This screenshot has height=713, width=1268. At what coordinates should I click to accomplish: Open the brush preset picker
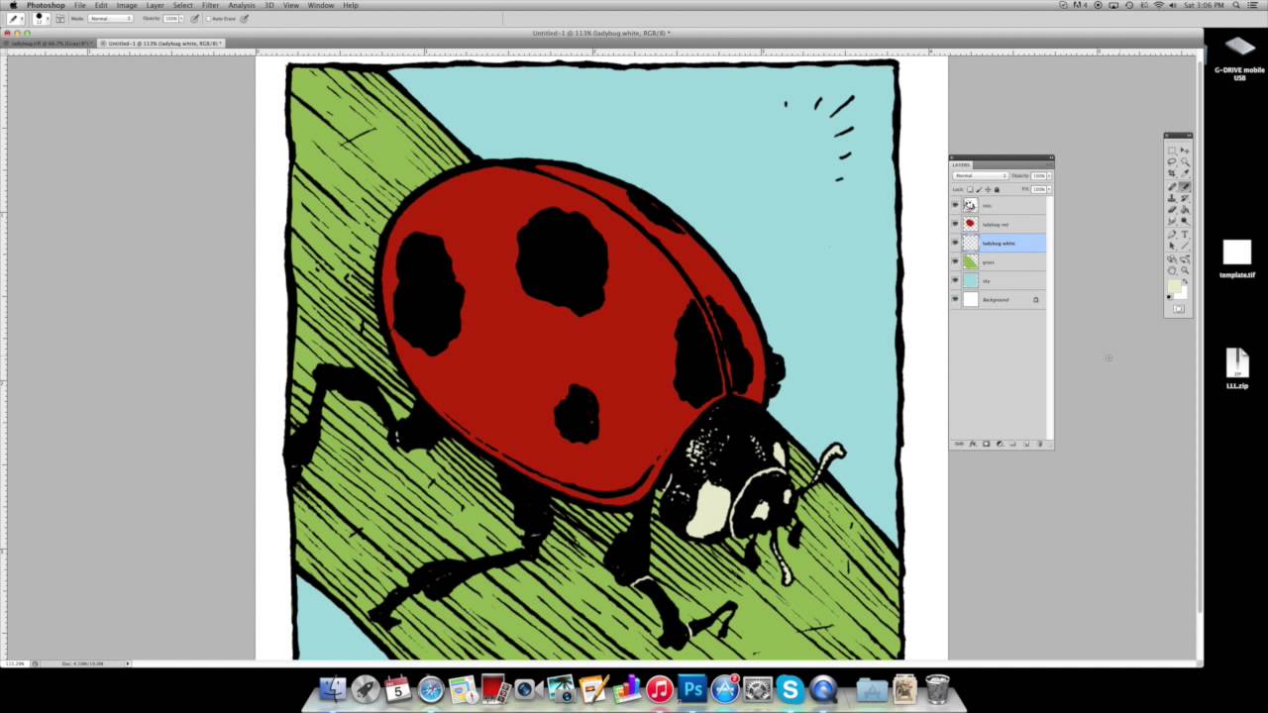[x=41, y=19]
